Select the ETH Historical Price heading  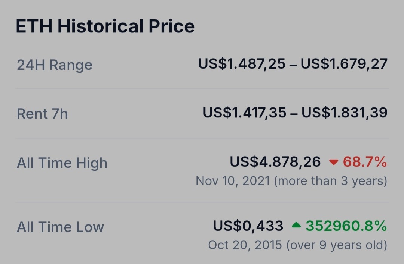coord(105,26)
